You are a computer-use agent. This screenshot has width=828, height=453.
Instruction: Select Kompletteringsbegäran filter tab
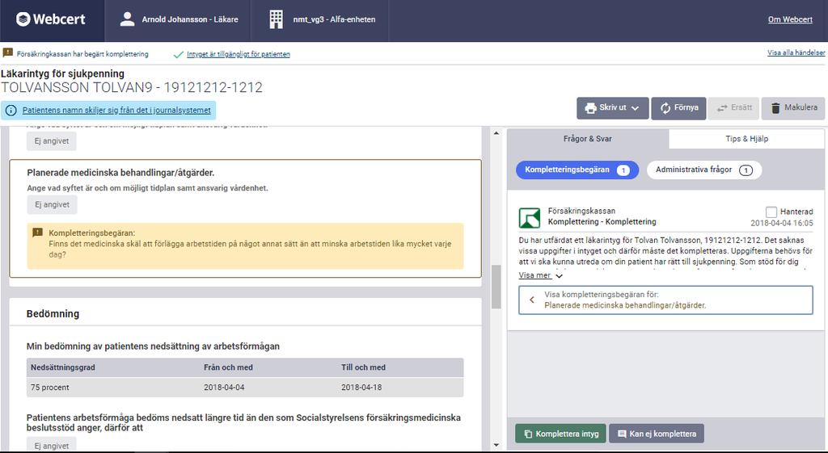click(x=577, y=170)
